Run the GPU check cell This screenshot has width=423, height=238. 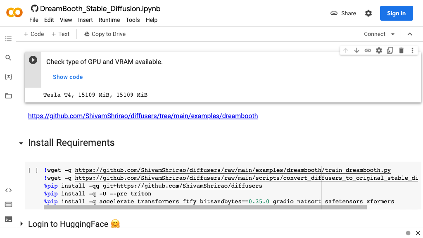(33, 60)
